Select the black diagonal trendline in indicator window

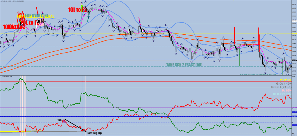click(x=76, y=125)
